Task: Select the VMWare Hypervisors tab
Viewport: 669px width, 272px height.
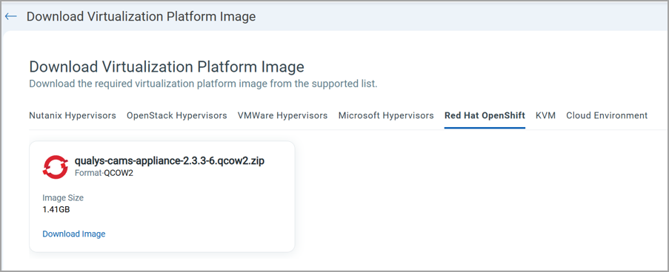Action: tap(282, 115)
